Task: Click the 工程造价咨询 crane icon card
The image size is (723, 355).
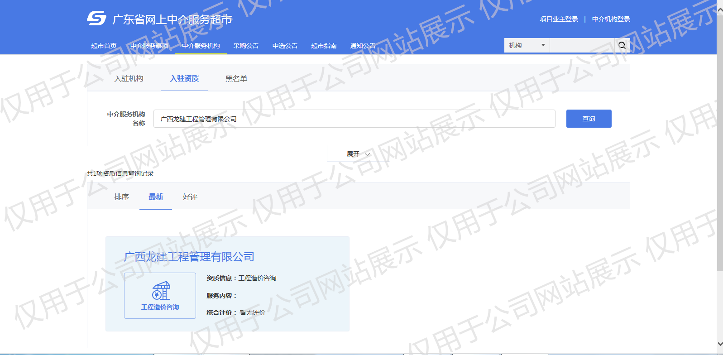Action: pyautogui.click(x=160, y=296)
